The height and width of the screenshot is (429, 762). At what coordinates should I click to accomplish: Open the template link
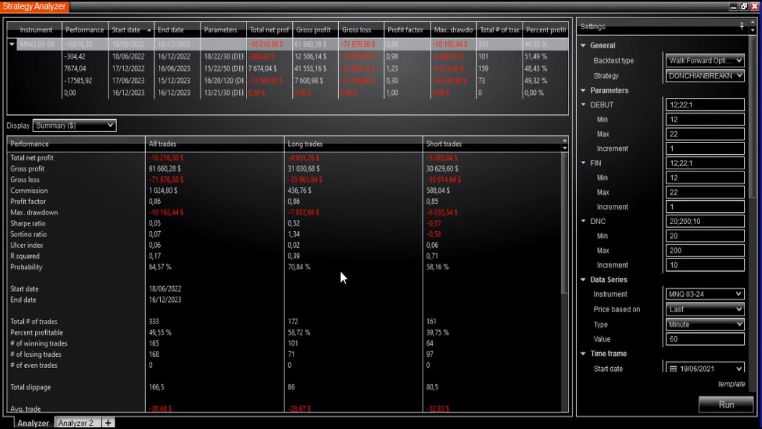[732, 384]
